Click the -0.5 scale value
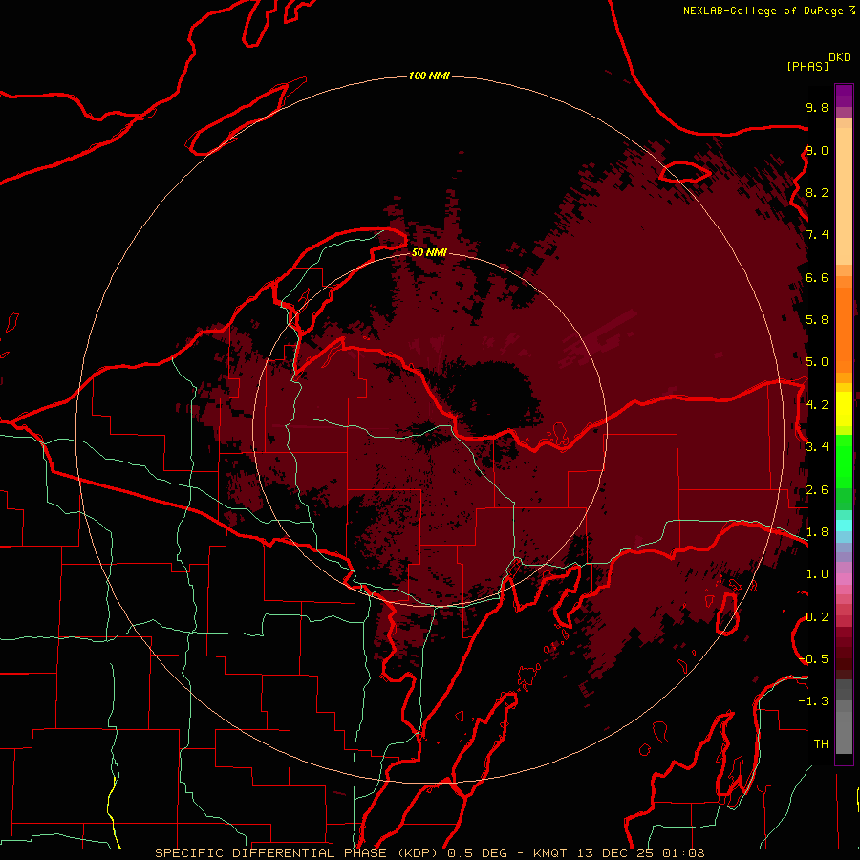This screenshot has height=860, width=860. [x=813, y=659]
